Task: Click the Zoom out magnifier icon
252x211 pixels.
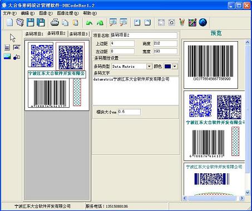Action: pos(123,22)
